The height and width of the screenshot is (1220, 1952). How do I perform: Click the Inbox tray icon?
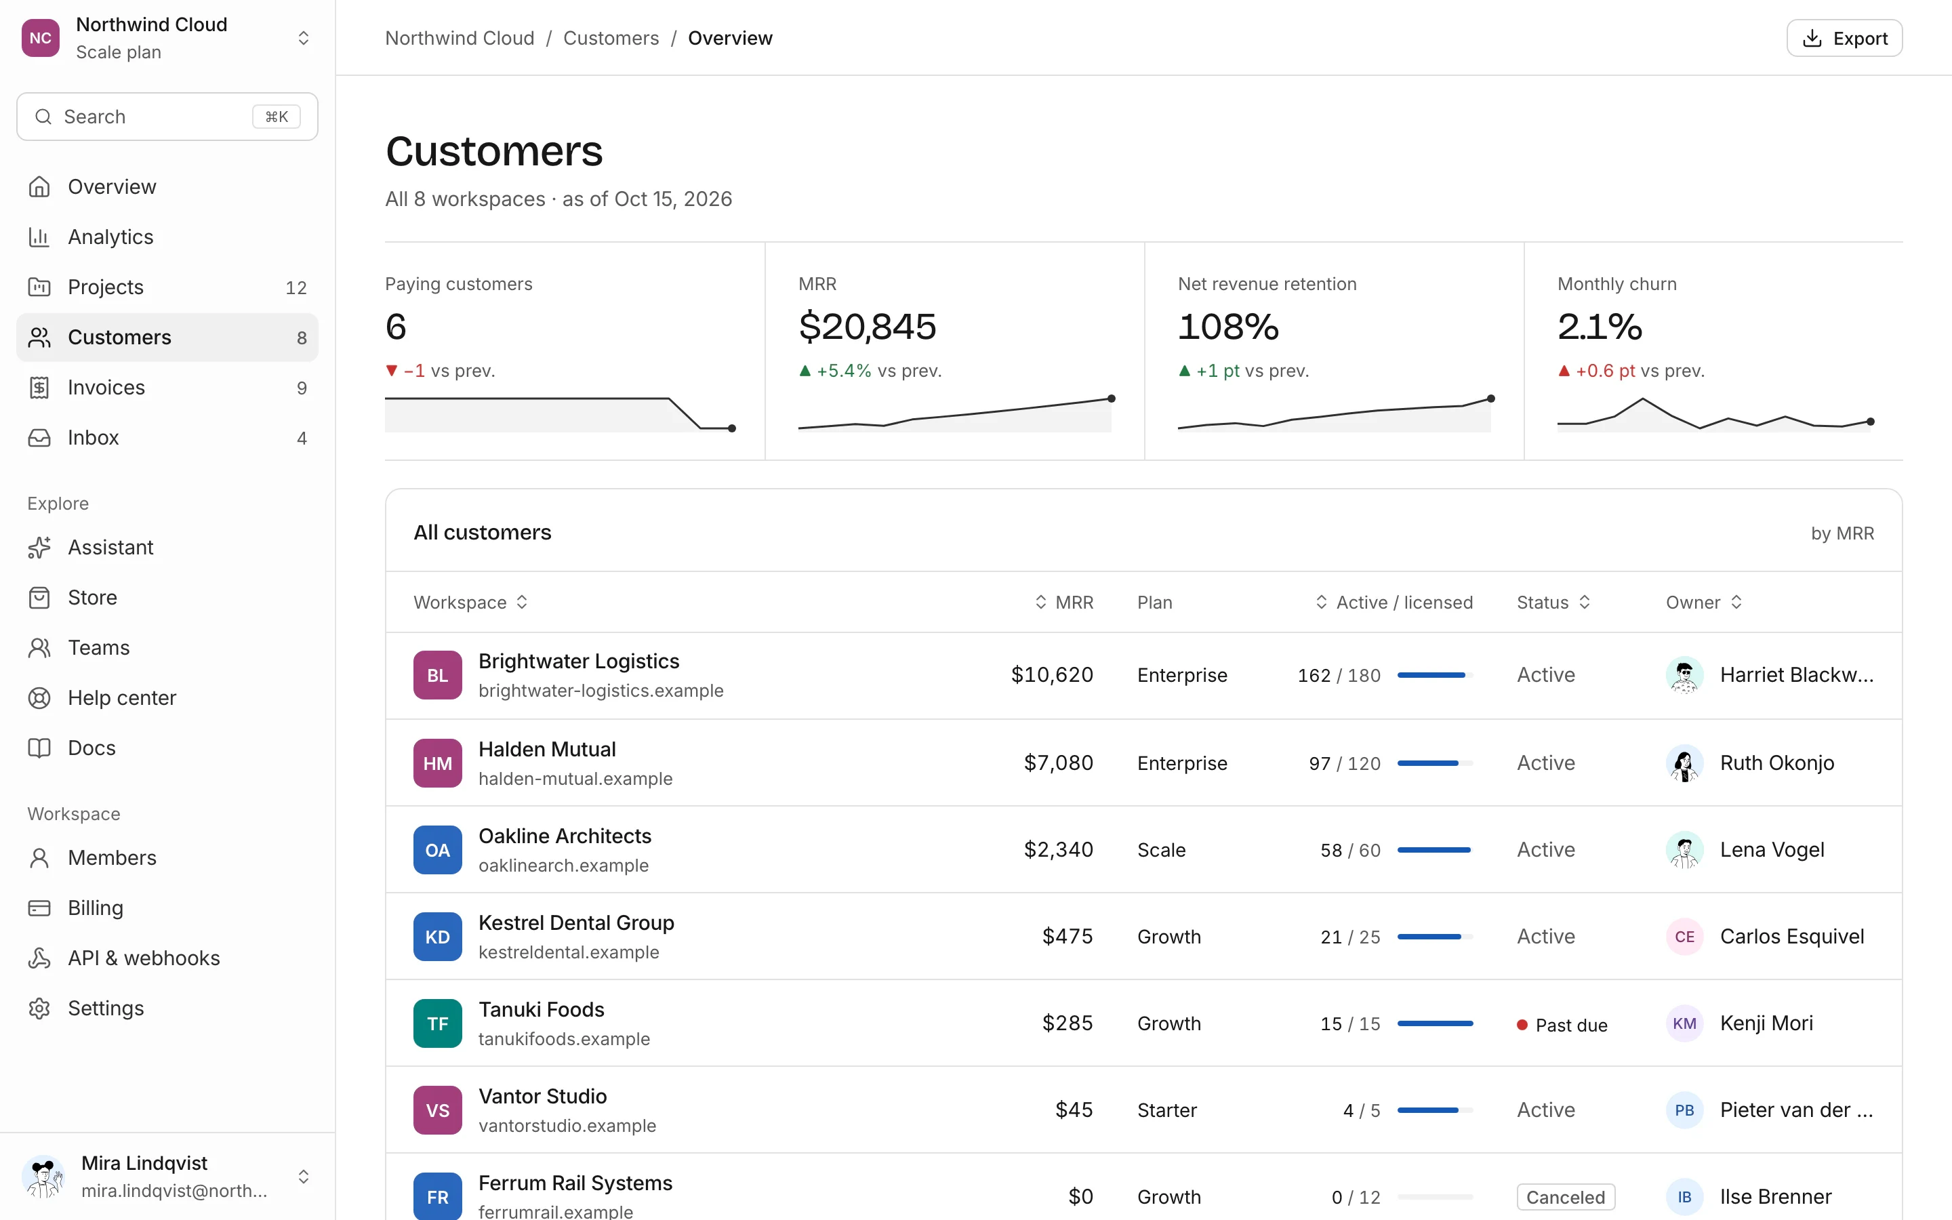tap(39, 437)
